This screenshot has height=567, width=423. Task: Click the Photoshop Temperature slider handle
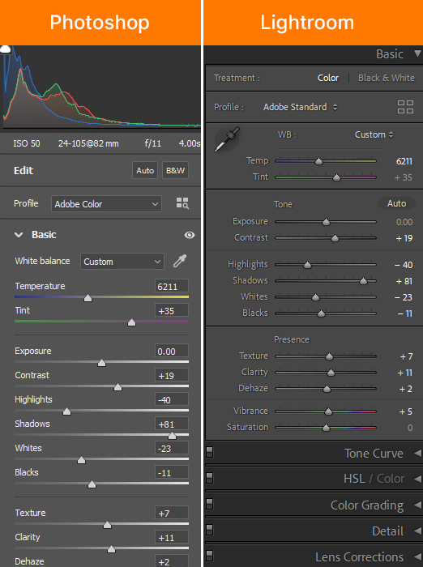click(x=88, y=298)
